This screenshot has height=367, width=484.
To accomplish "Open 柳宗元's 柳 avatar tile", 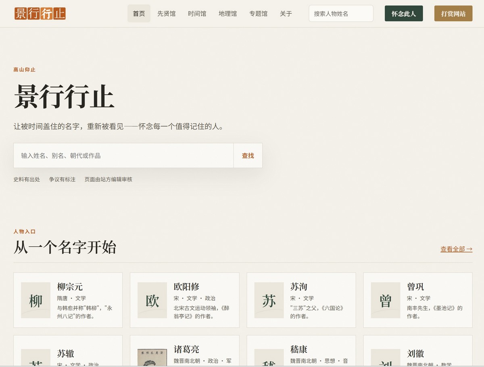I will (35, 300).
